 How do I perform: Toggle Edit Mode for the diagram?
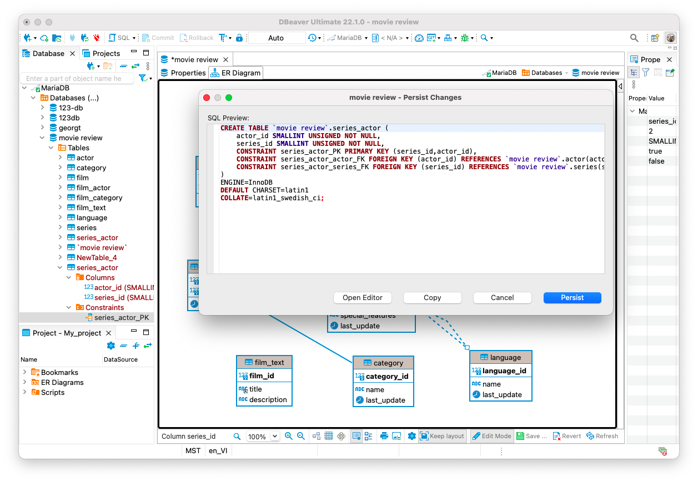click(491, 436)
